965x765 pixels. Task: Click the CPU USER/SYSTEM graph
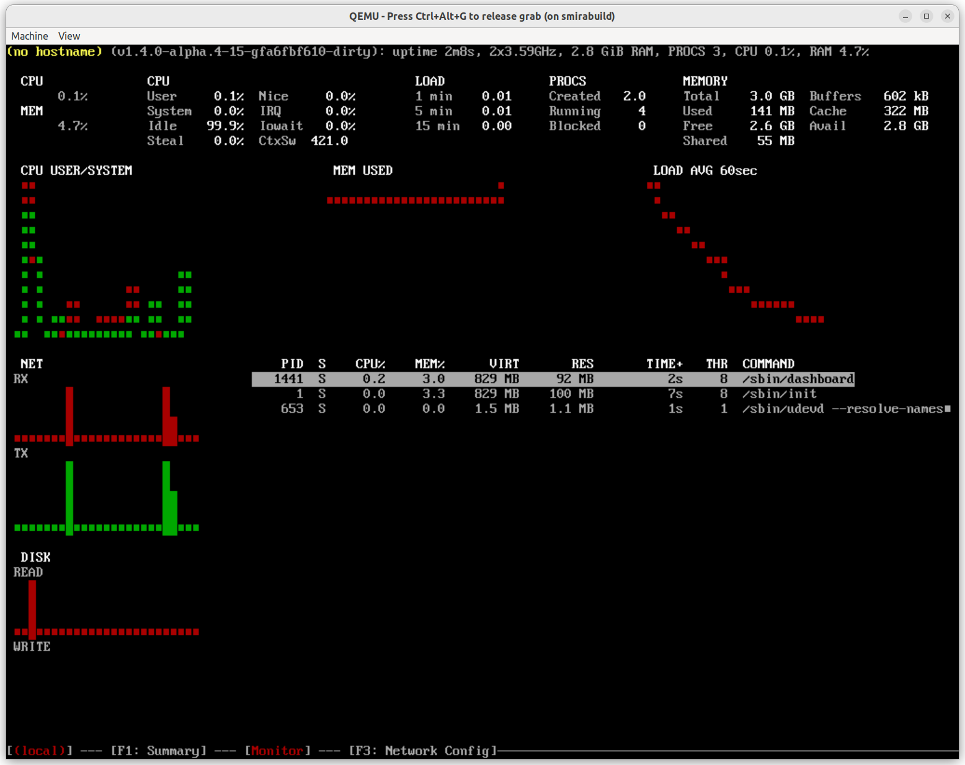[102, 260]
